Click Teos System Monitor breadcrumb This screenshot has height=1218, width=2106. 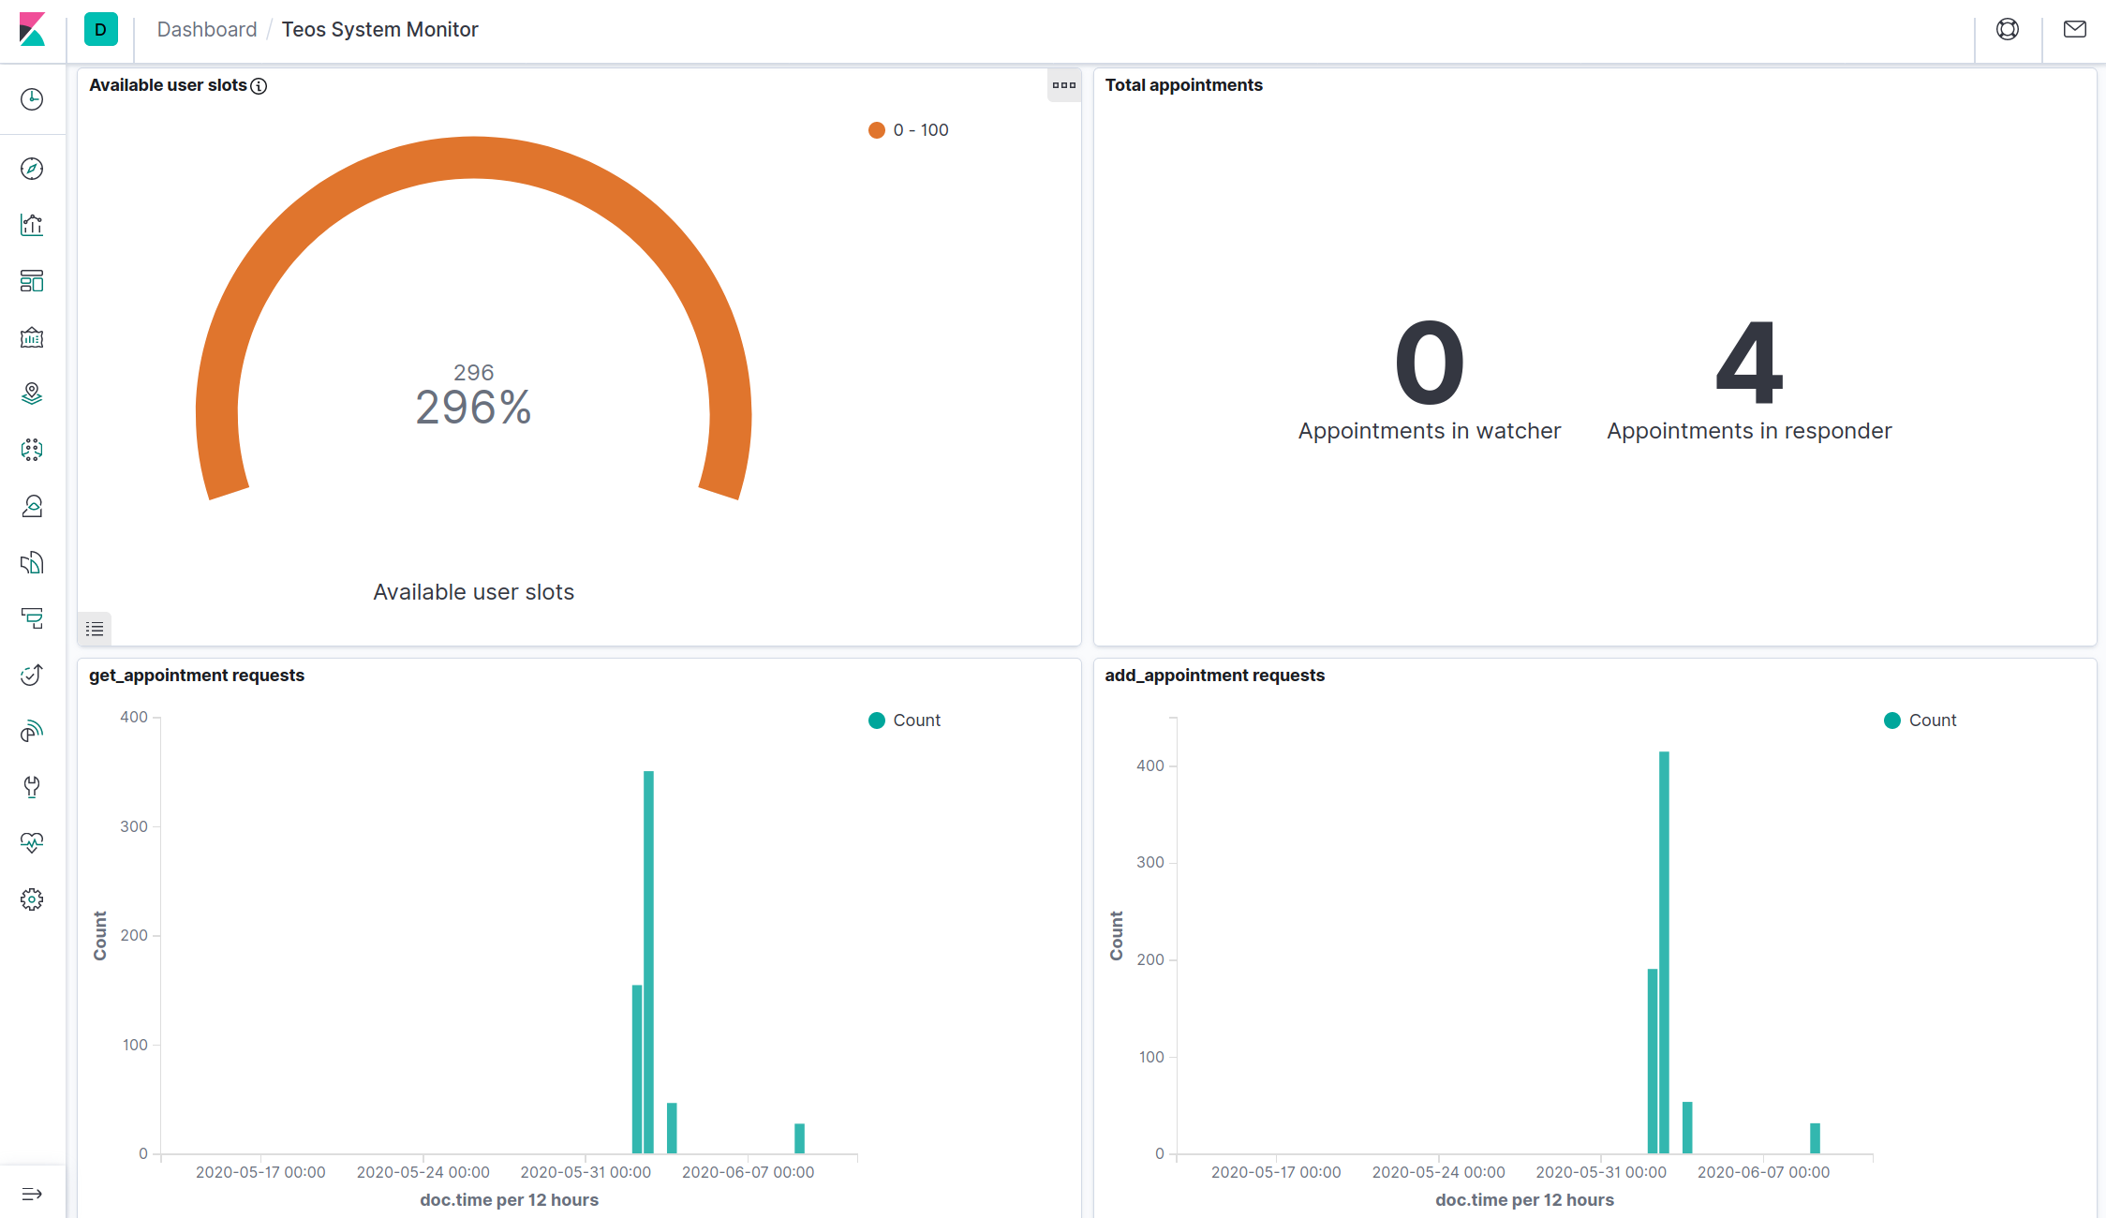point(379,30)
